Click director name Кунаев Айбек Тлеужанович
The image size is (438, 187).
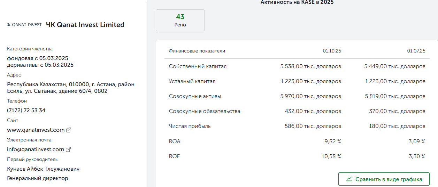pyautogui.click(x=43, y=169)
